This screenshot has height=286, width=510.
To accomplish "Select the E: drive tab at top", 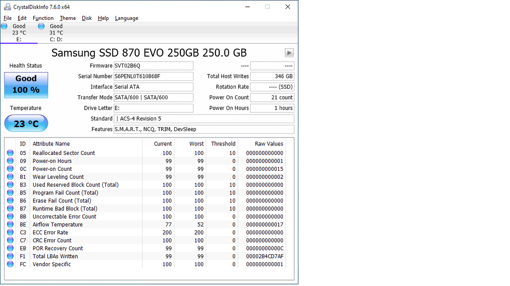I will [x=18, y=33].
